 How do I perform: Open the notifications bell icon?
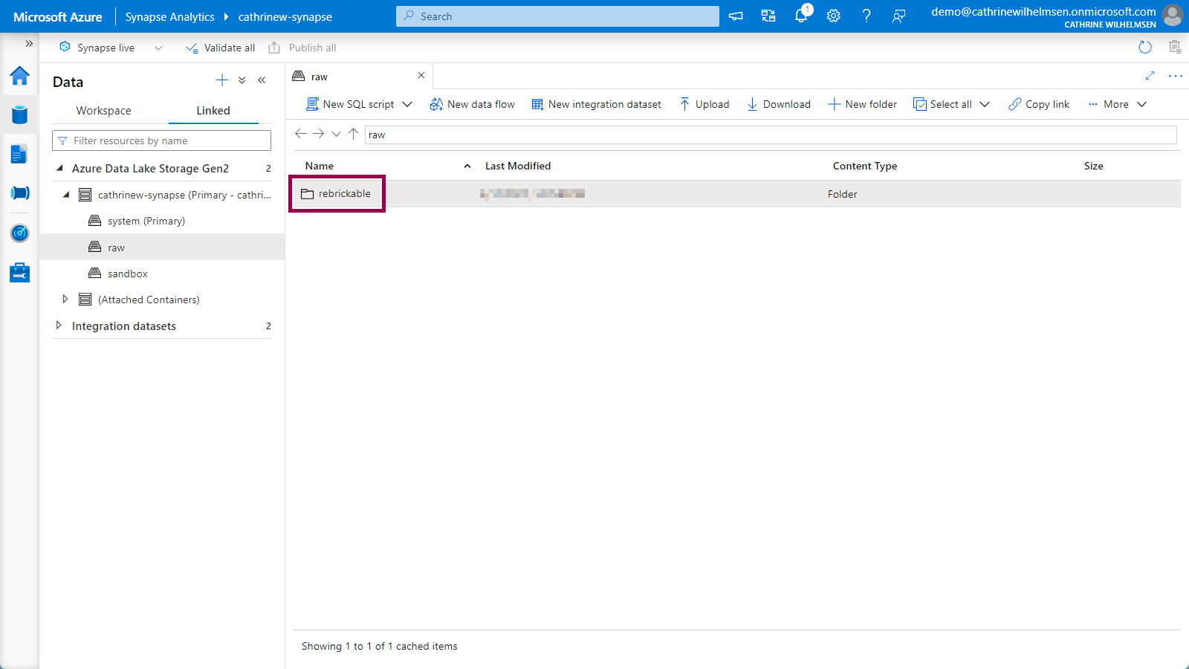click(x=801, y=16)
